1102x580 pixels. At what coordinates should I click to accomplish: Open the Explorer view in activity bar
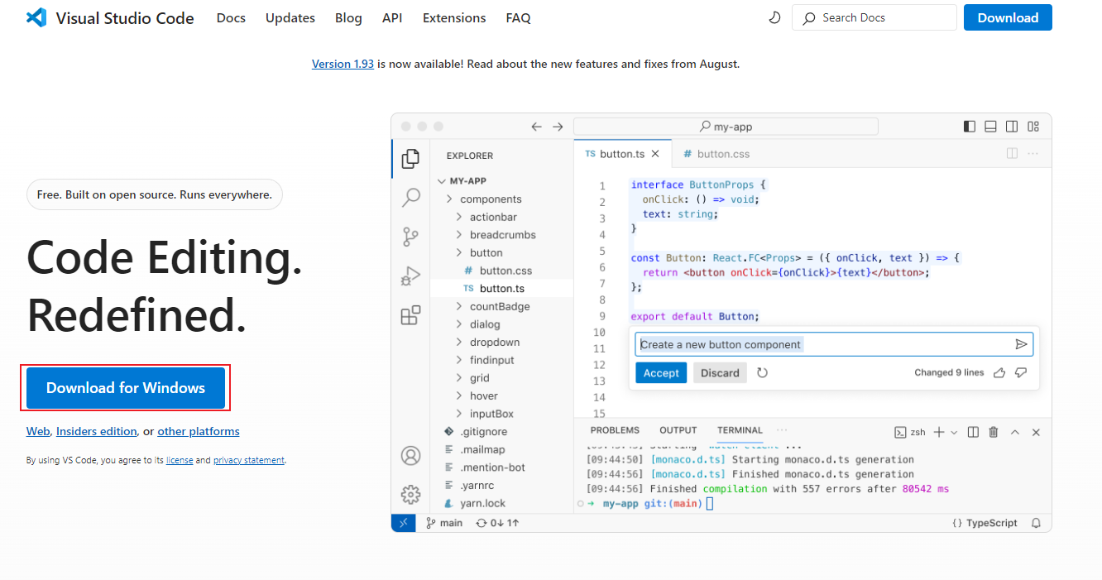(410, 158)
